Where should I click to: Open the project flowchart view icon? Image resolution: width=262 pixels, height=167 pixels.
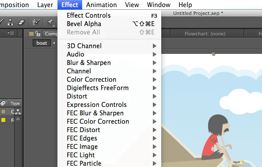pos(18,112)
